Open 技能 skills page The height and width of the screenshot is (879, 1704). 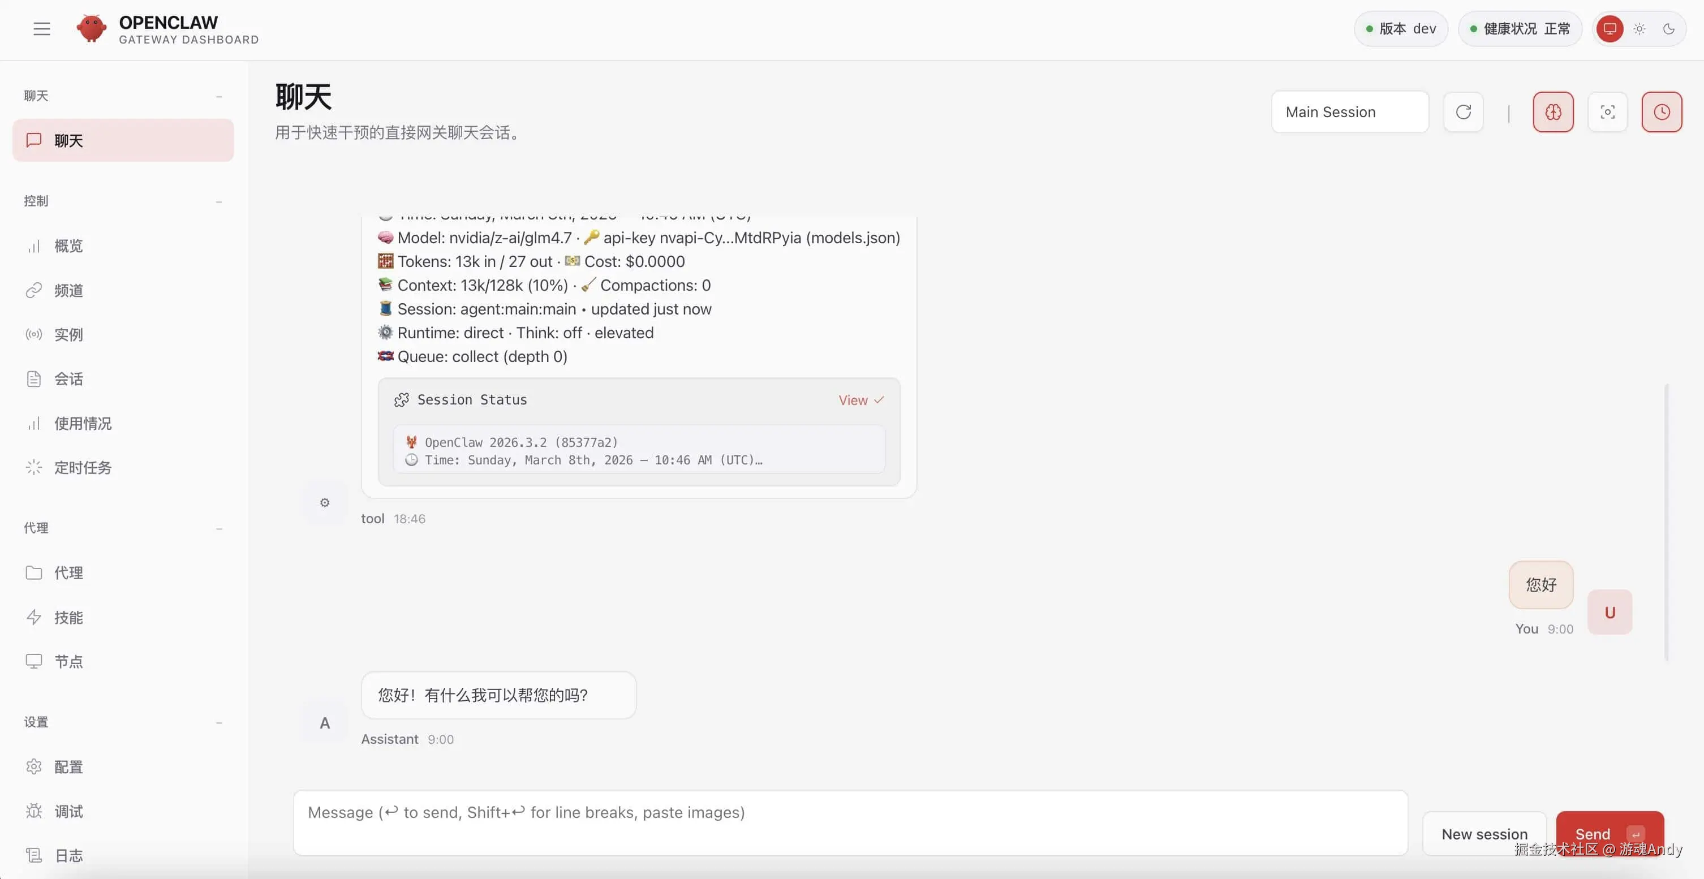[68, 617]
